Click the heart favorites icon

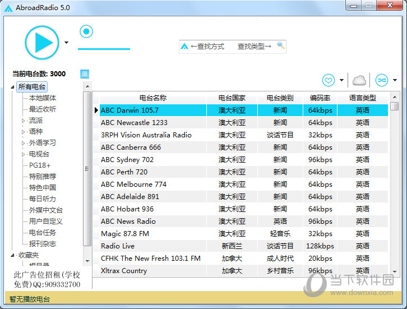[329, 80]
